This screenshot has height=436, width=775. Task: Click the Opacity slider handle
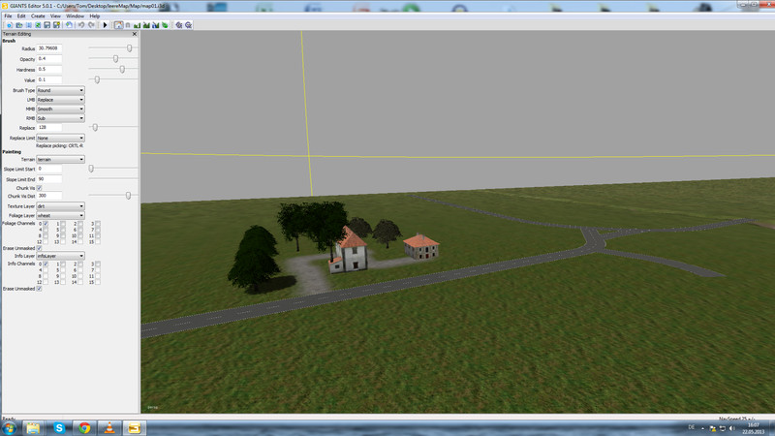(115, 59)
